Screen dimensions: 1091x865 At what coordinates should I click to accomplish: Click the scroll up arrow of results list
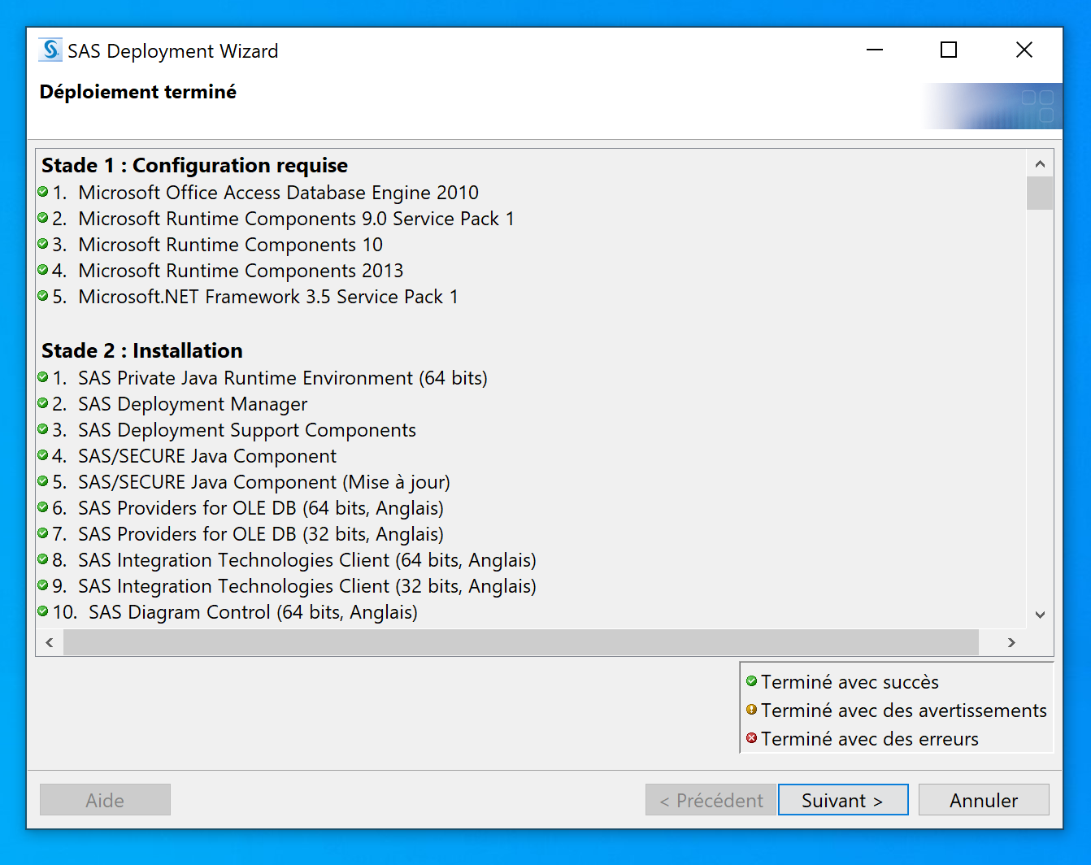click(1040, 163)
